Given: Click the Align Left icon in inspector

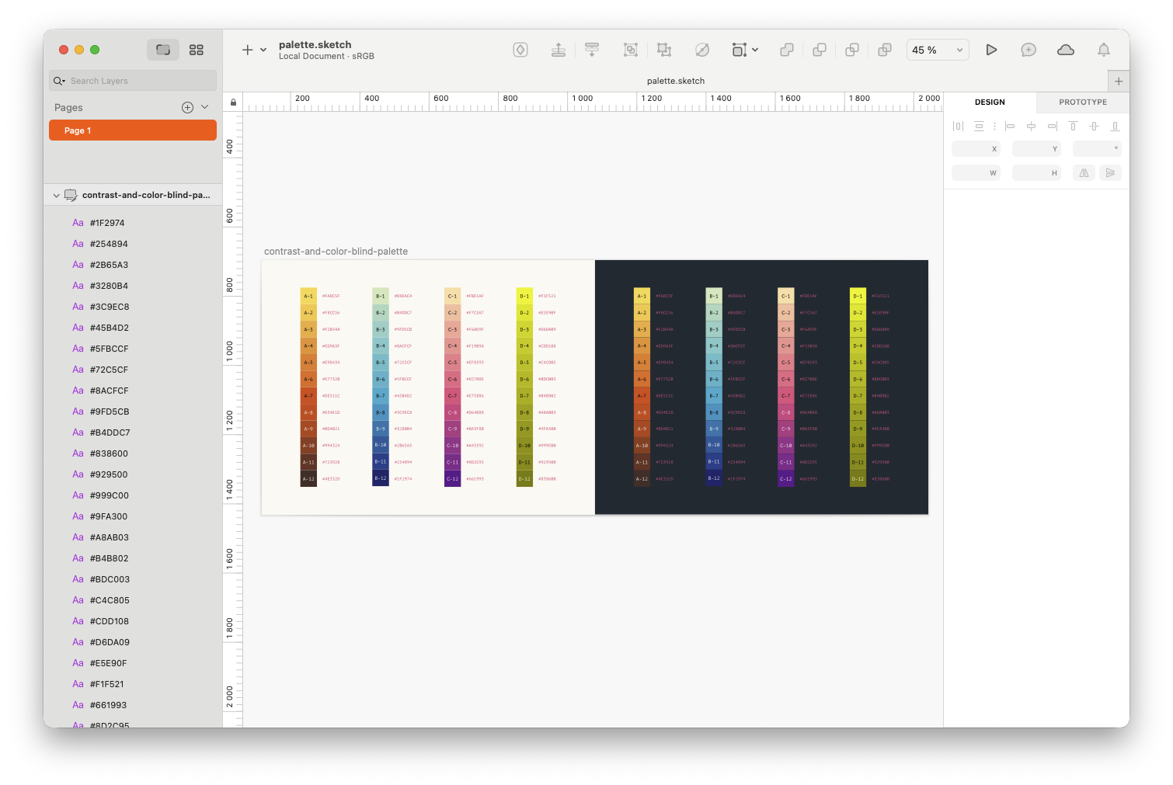Looking at the screenshot, I should click(1010, 126).
